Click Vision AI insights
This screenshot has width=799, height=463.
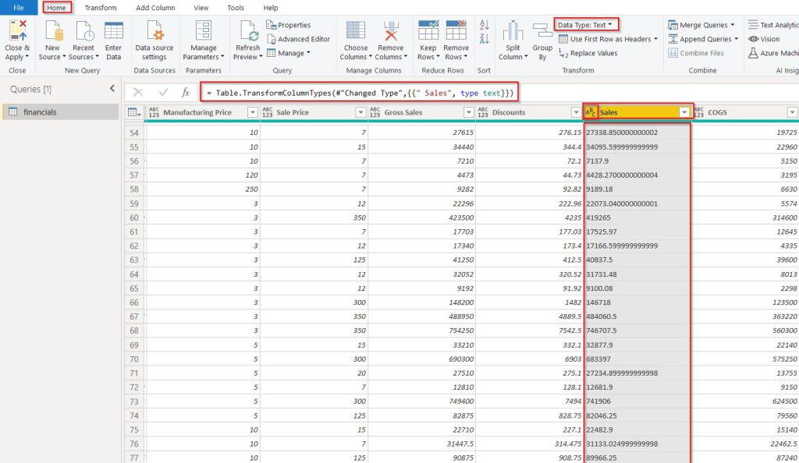[765, 39]
